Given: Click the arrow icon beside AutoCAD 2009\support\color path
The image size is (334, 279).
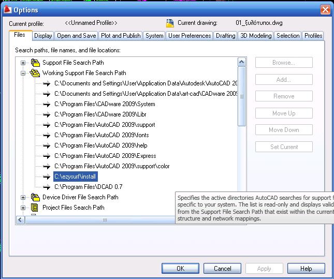Looking at the screenshot, I should (x=47, y=166).
